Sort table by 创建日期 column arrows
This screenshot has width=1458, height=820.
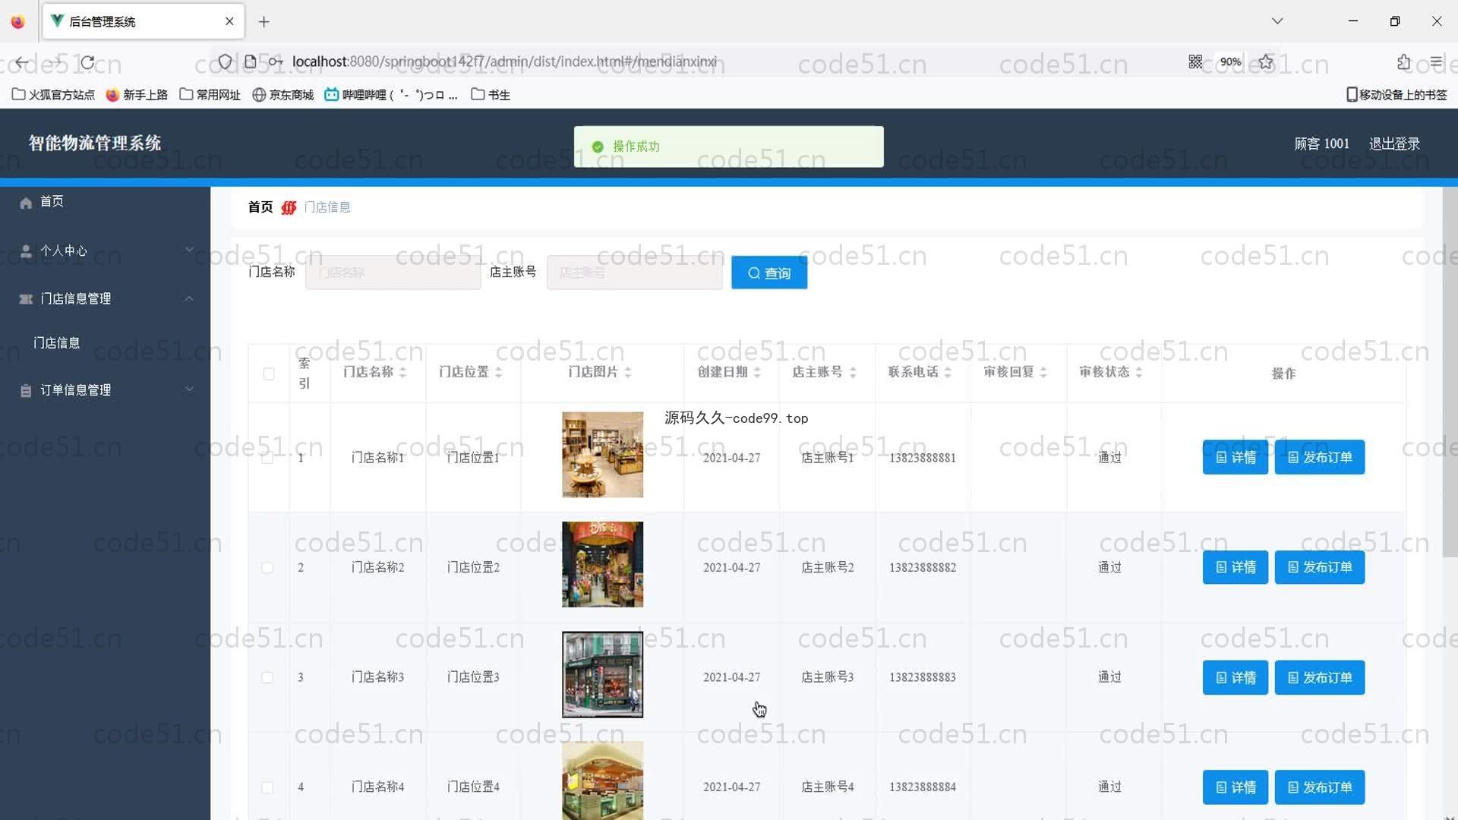coord(757,372)
